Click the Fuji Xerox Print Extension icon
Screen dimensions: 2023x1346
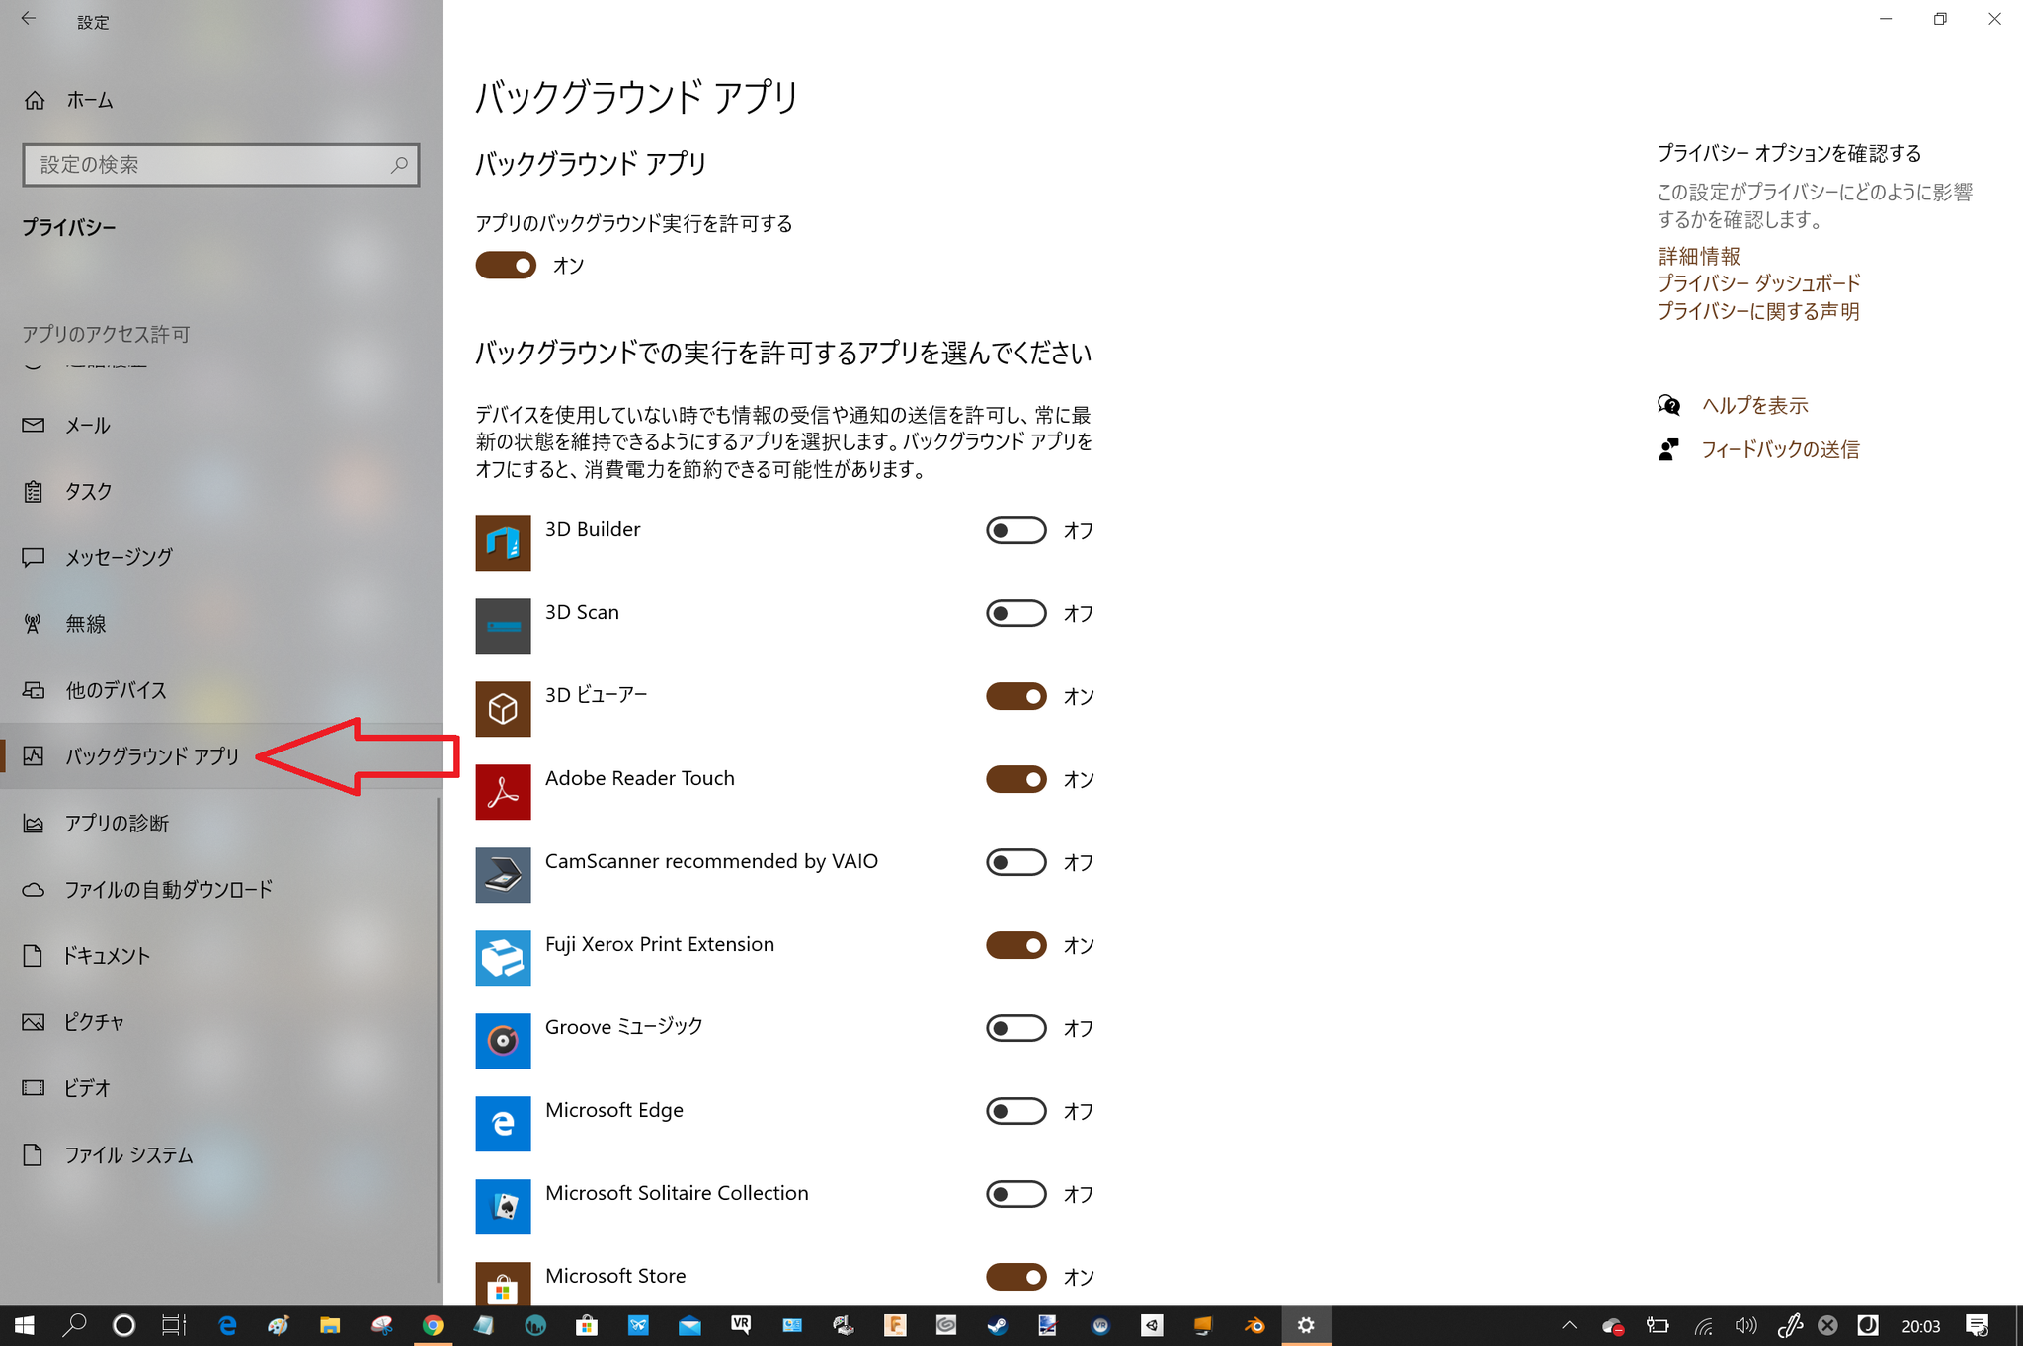pos(503,958)
